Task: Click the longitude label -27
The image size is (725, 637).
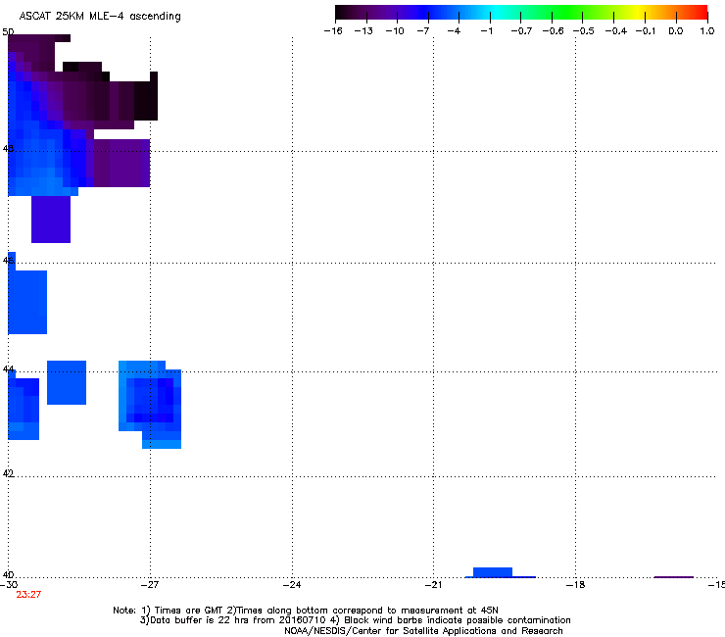Action: tap(150, 585)
